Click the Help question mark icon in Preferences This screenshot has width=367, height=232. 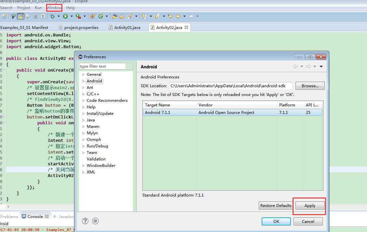85,221
